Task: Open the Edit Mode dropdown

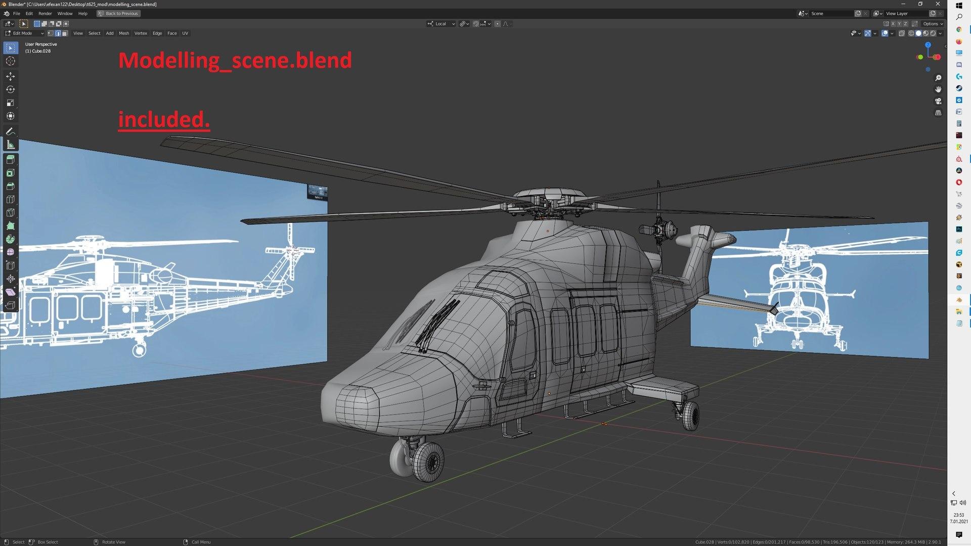Action: (25, 33)
